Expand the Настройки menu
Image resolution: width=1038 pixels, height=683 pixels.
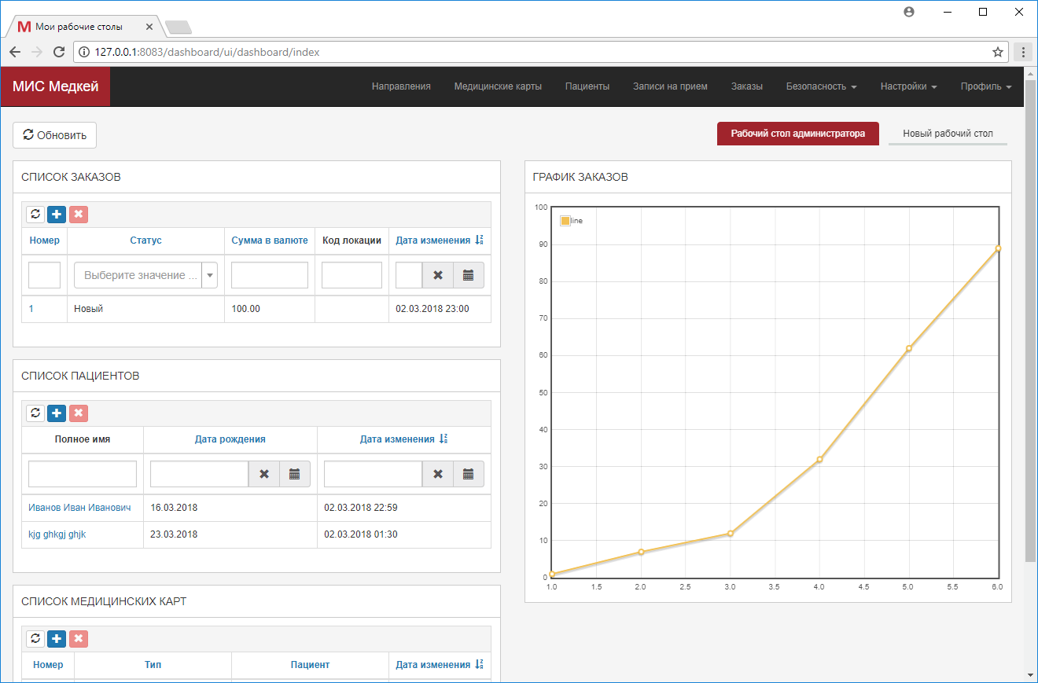[x=908, y=86]
